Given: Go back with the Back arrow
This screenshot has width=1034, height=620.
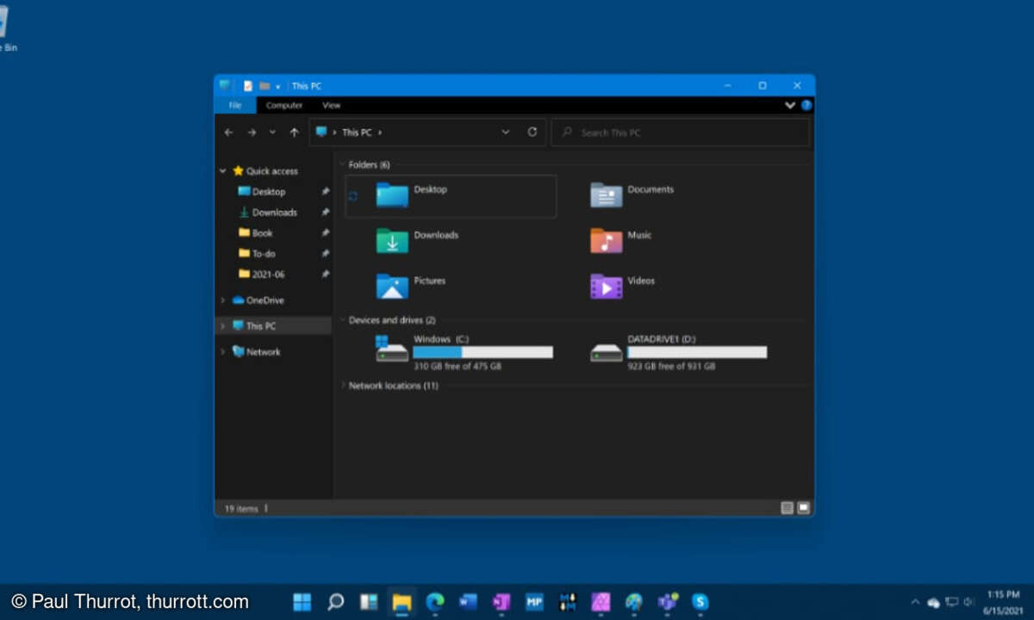Looking at the screenshot, I should click(x=228, y=133).
